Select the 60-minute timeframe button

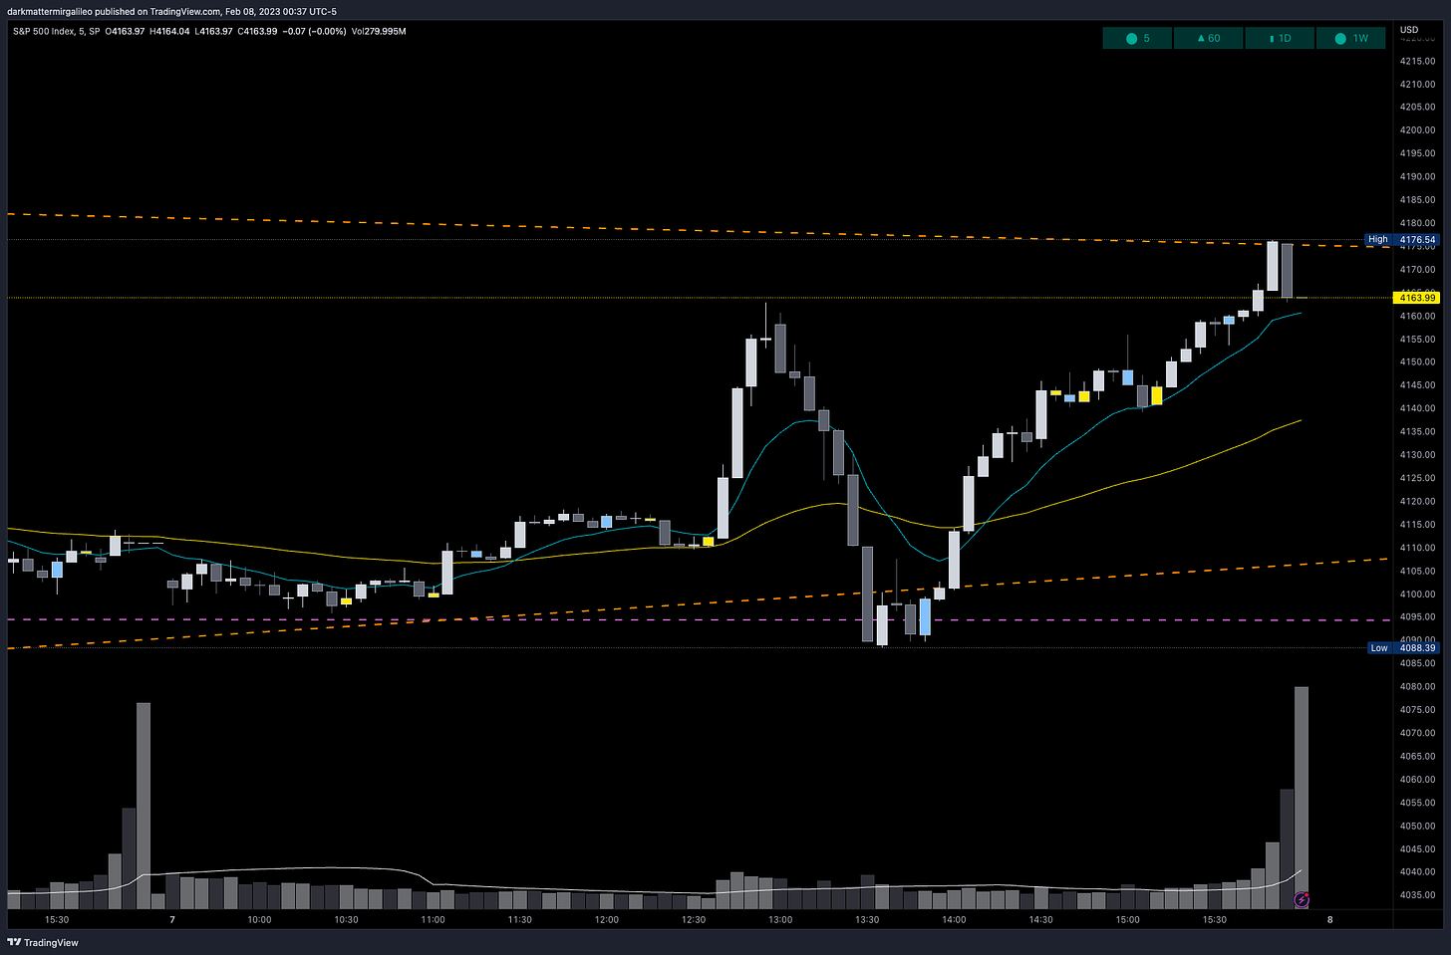(1207, 39)
